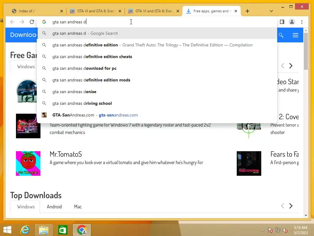Image resolution: width=314 pixels, height=236 pixels.
Task: Show previous Free Games with left chevron
Action: point(282,66)
